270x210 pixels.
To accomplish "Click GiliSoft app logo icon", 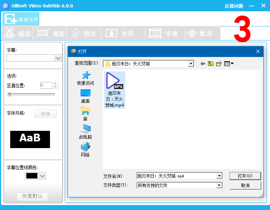I will (5, 6).
